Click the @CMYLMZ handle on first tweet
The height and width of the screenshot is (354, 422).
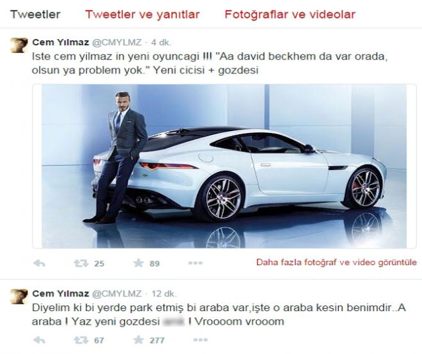[x=117, y=43]
